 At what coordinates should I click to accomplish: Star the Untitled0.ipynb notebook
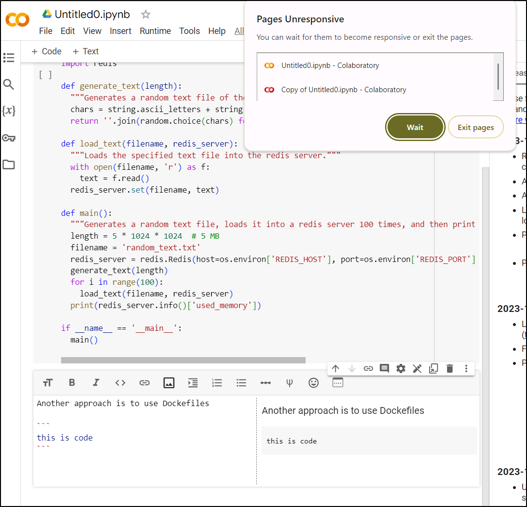pos(145,15)
